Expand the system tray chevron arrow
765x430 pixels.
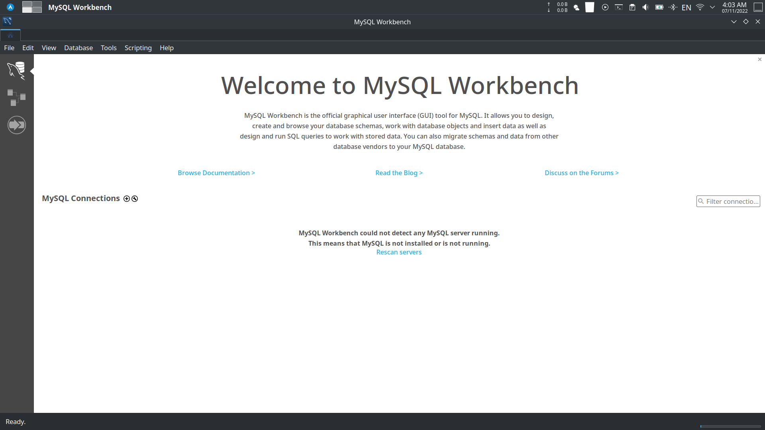pos(712,7)
